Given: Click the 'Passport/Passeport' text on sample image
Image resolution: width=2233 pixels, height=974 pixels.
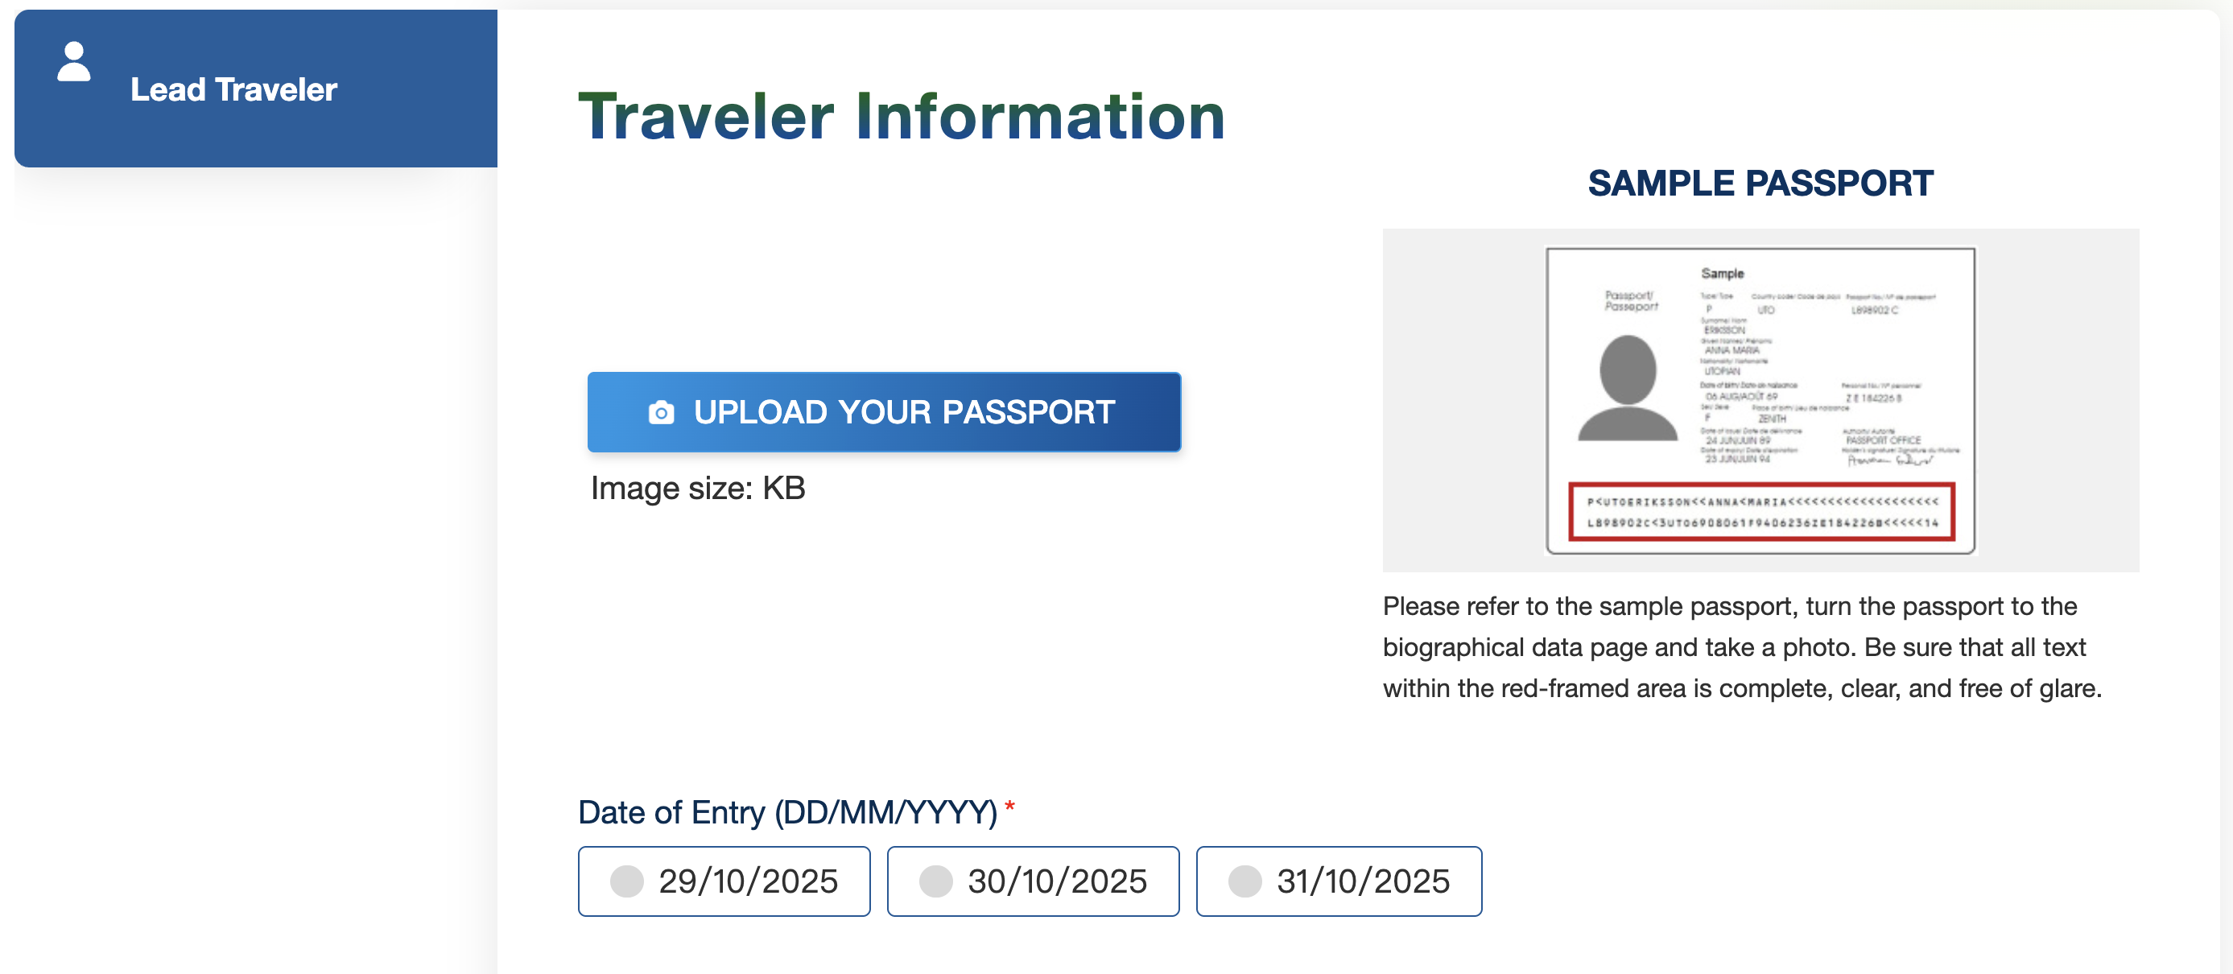Looking at the screenshot, I should point(1631,301).
